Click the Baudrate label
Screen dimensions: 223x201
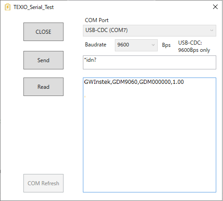[x=96, y=45]
